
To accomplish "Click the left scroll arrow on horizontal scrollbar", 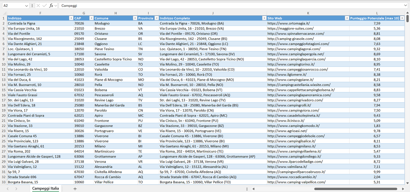I will click(x=253, y=188).
